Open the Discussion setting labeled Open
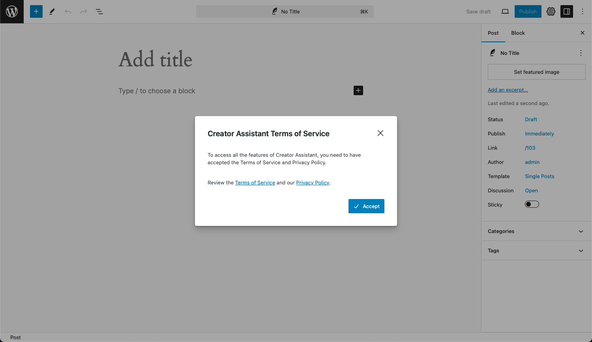The image size is (592, 342). point(532,190)
